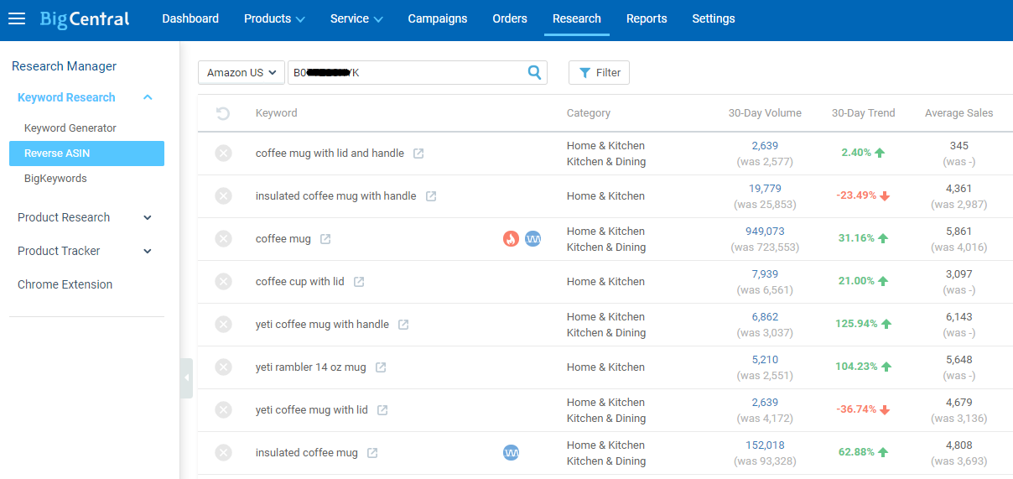This screenshot has height=479, width=1013.
Task: Expand the Product Research section
Action: point(148,218)
